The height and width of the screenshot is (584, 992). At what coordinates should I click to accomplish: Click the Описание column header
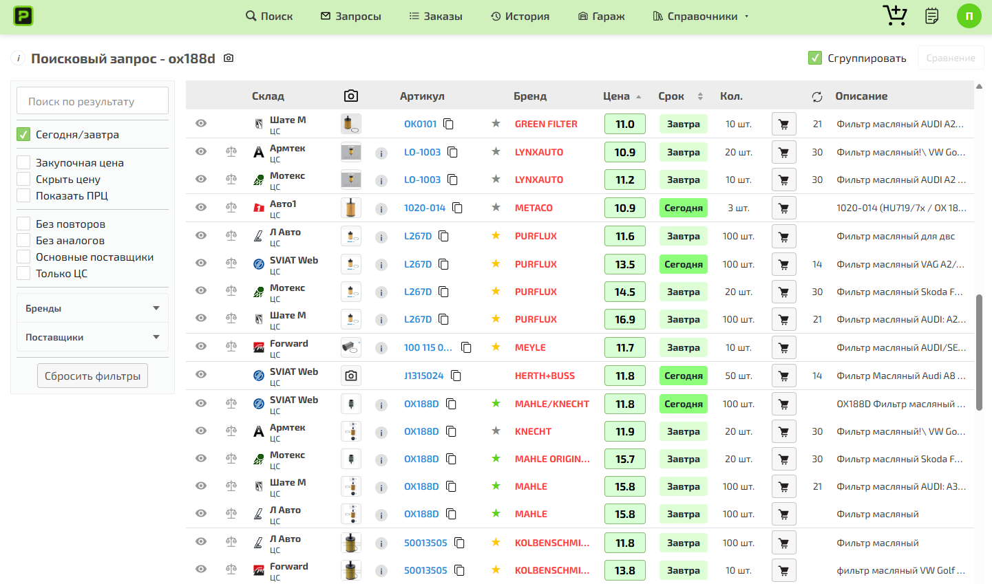click(861, 96)
